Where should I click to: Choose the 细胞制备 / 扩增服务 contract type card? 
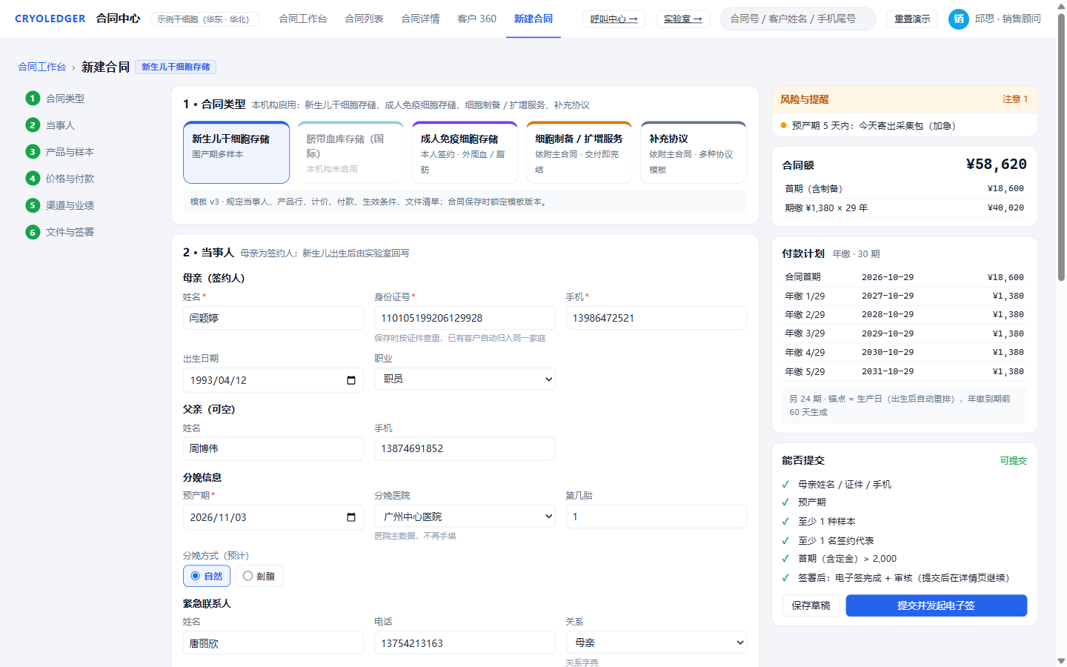(x=579, y=153)
